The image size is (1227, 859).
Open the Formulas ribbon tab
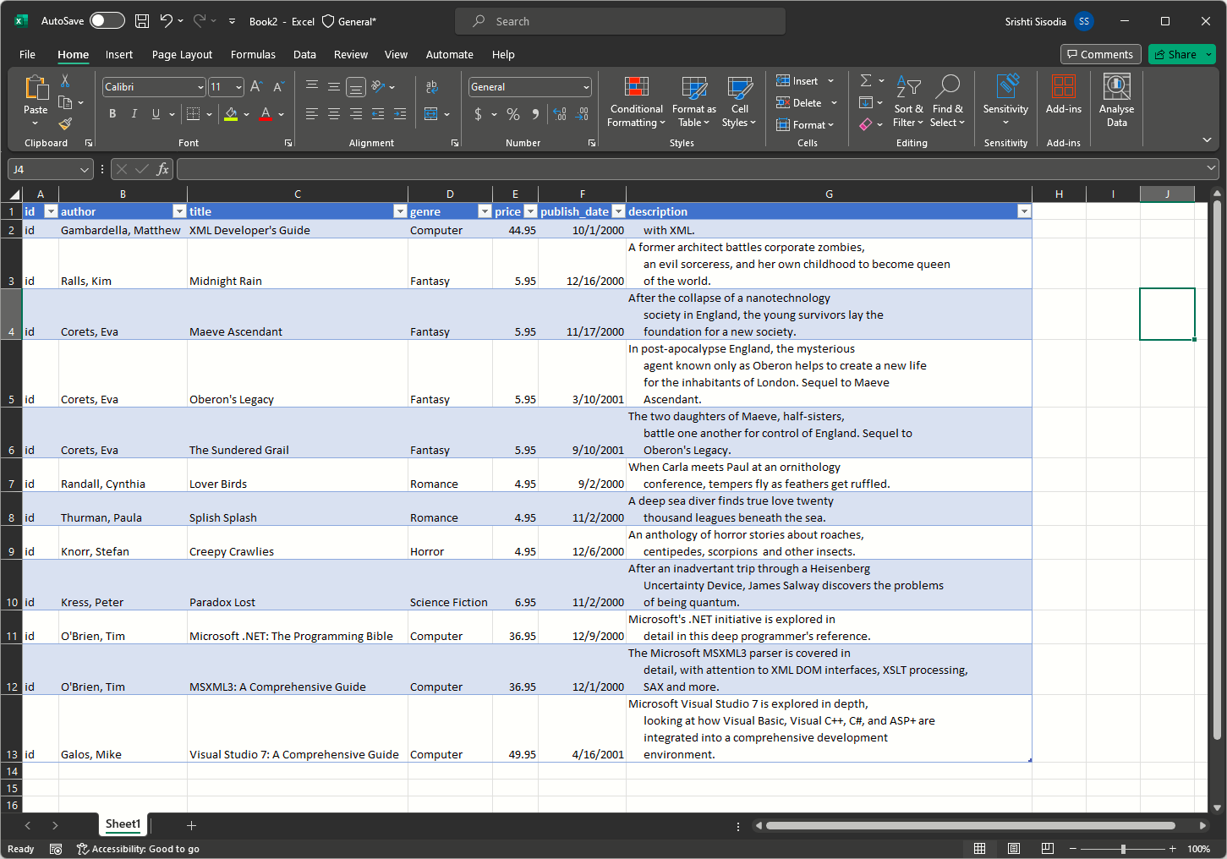pyautogui.click(x=253, y=55)
